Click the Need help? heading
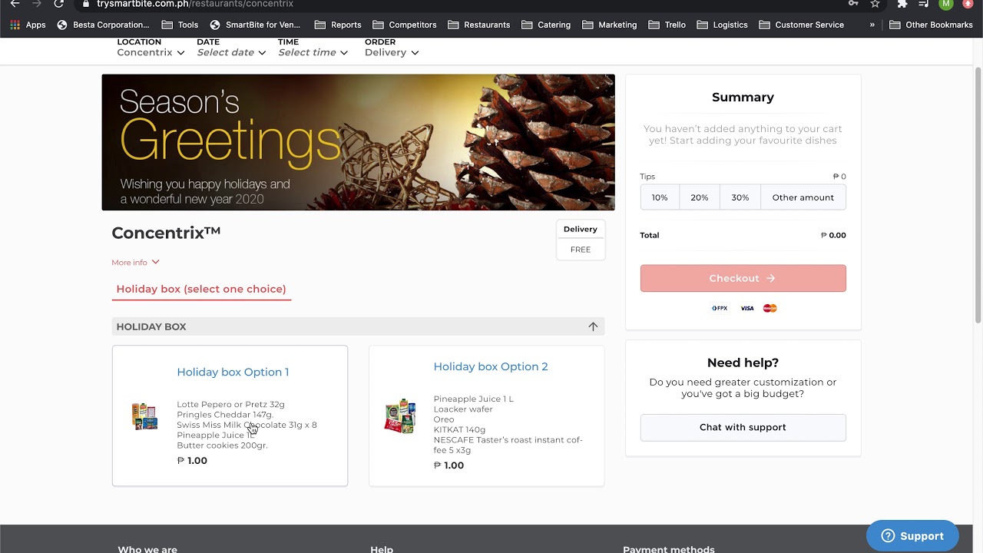 (x=743, y=363)
